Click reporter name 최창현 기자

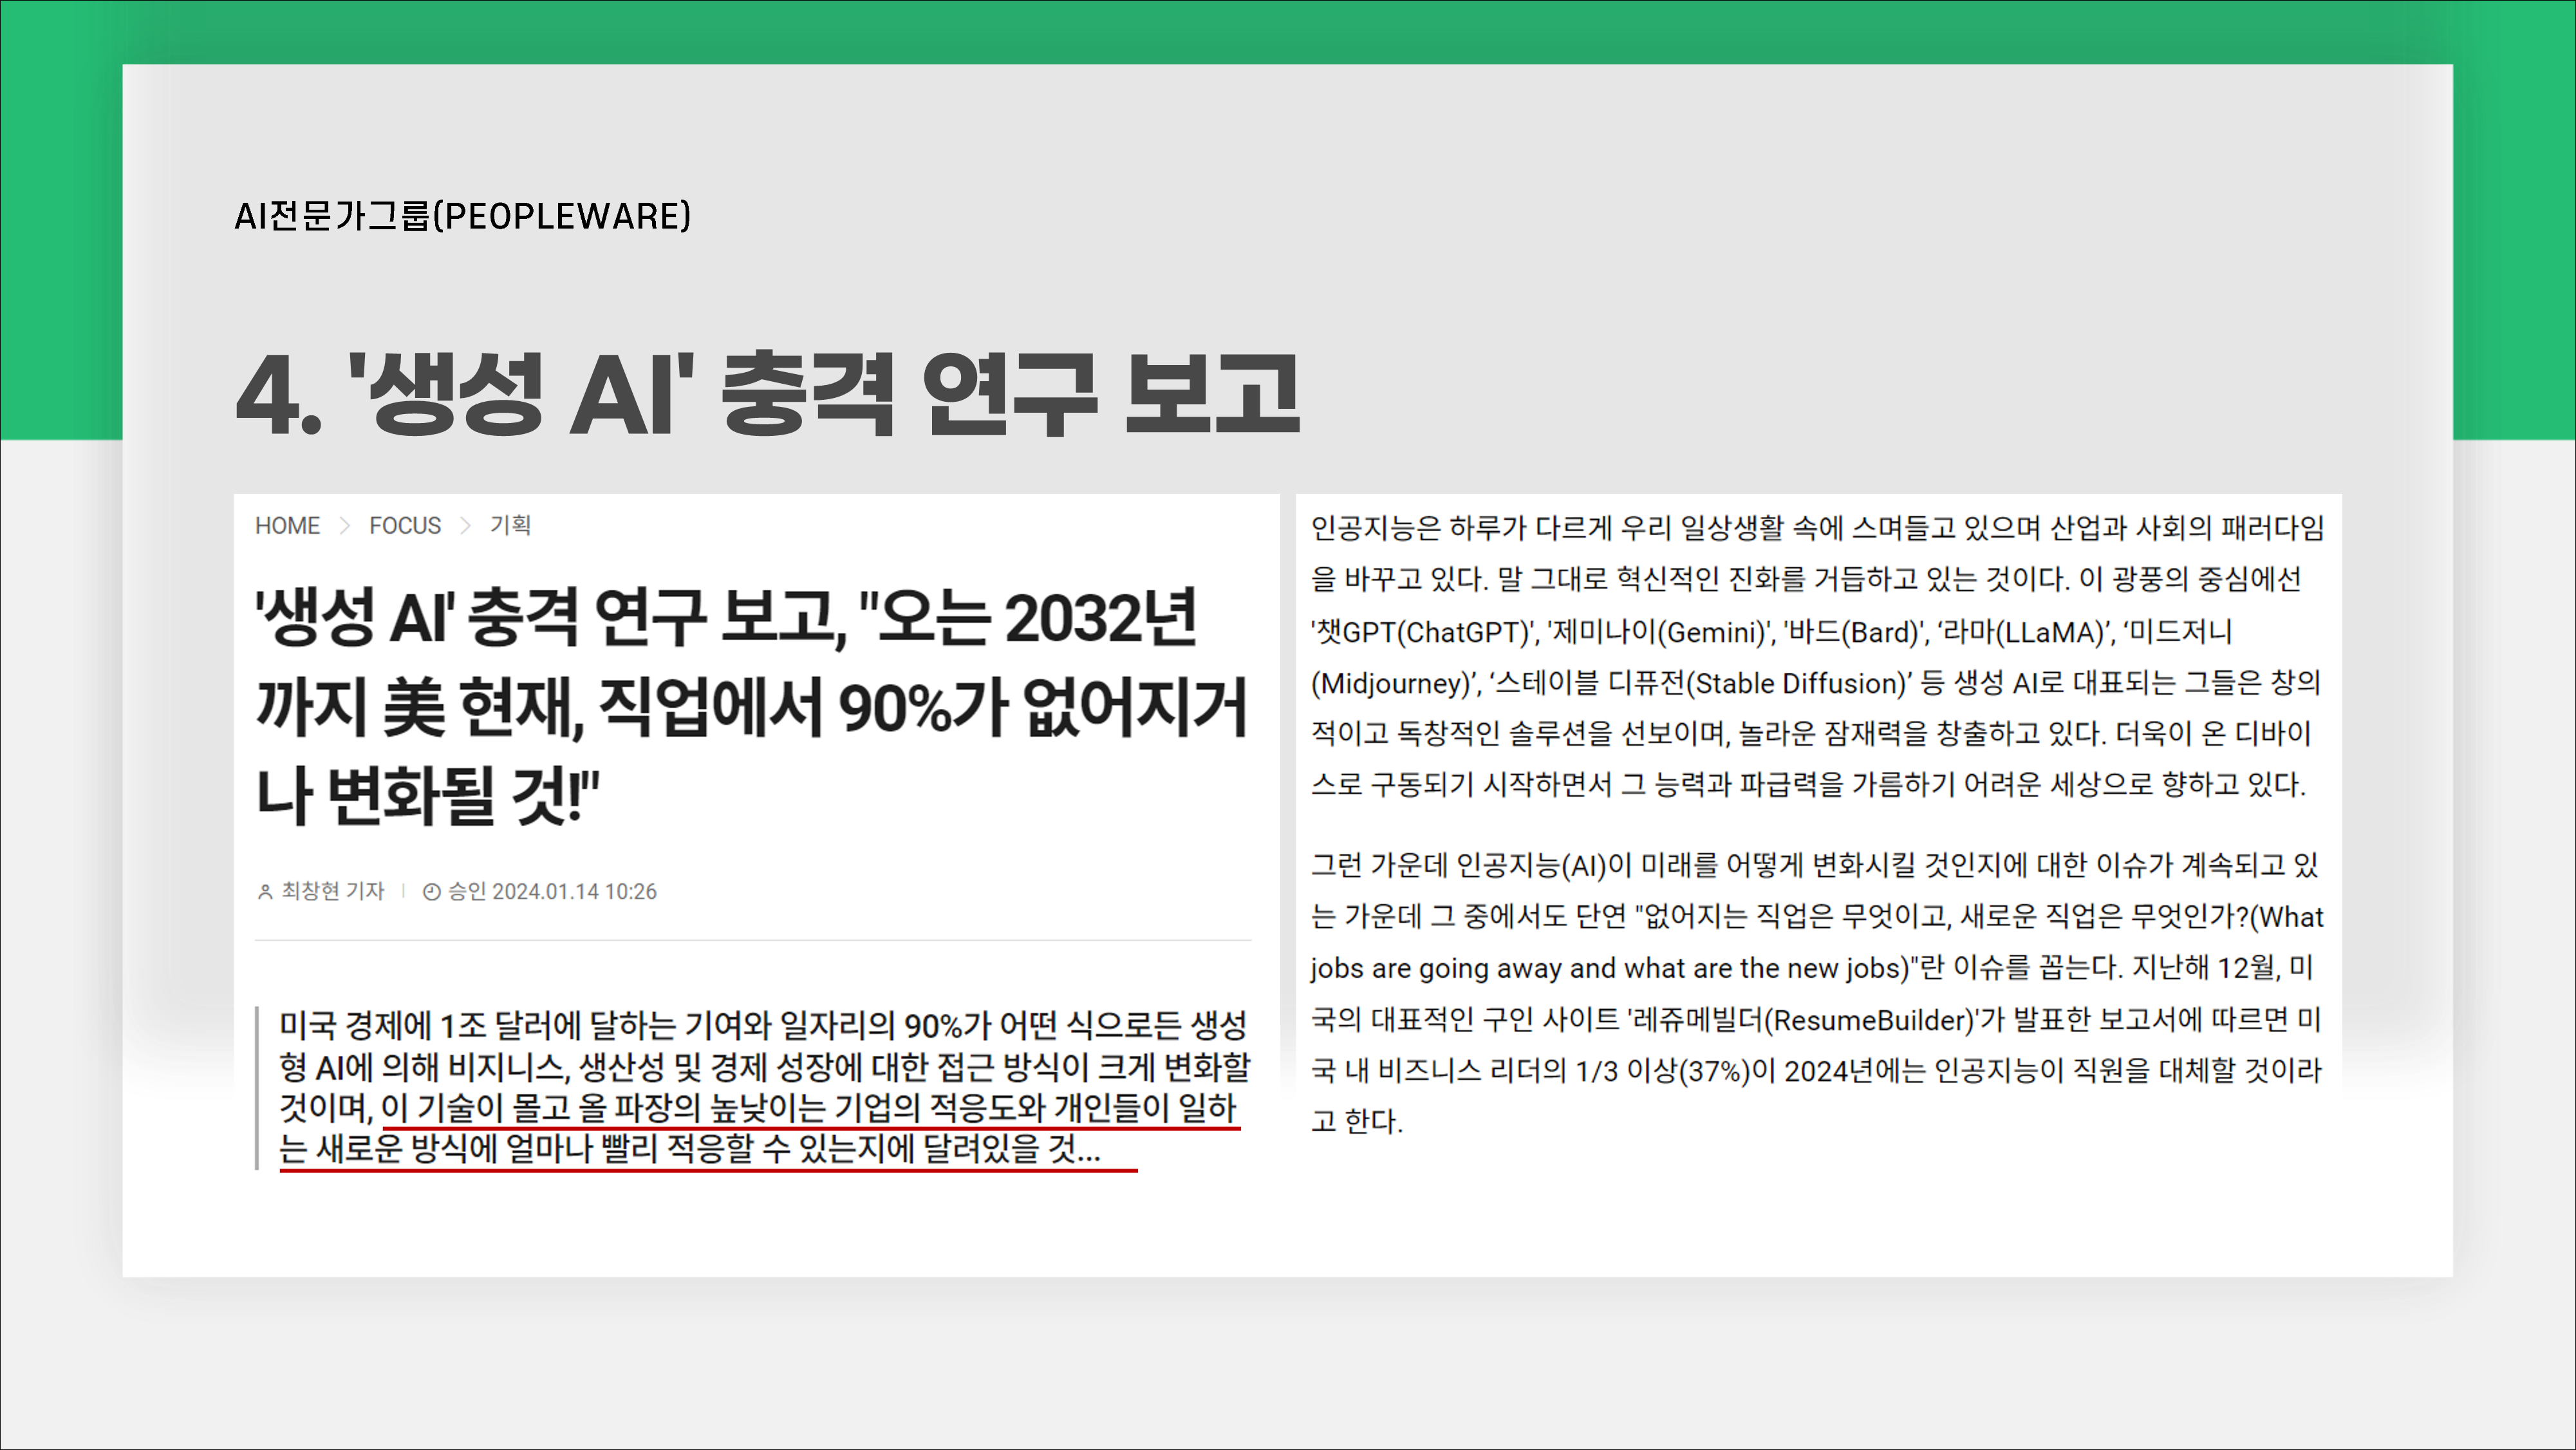click(x=332, y=891)
